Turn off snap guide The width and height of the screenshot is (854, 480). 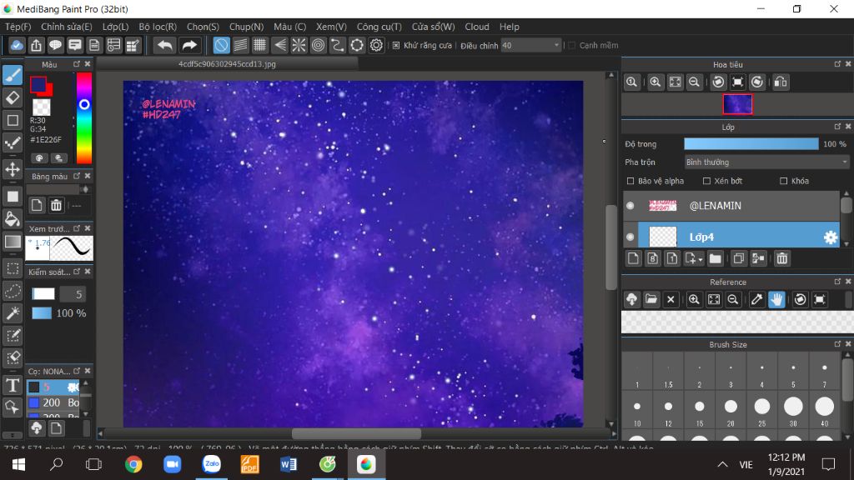221,45
